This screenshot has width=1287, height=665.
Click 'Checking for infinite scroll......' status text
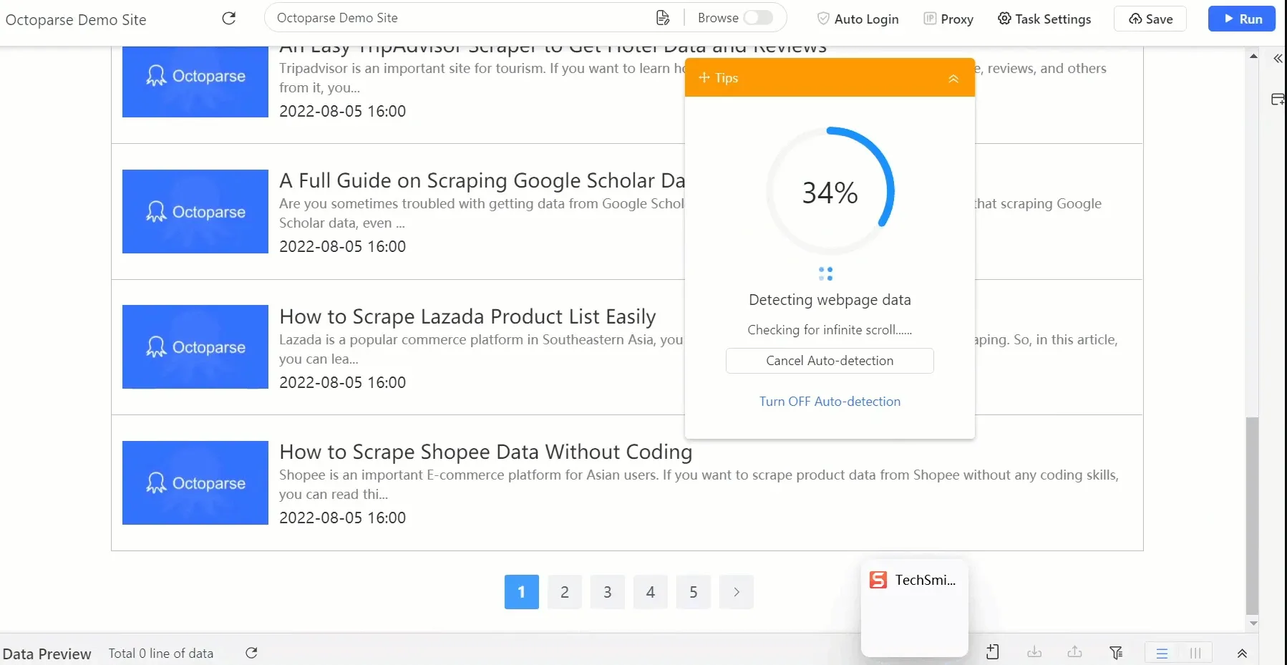click(830, 330)
